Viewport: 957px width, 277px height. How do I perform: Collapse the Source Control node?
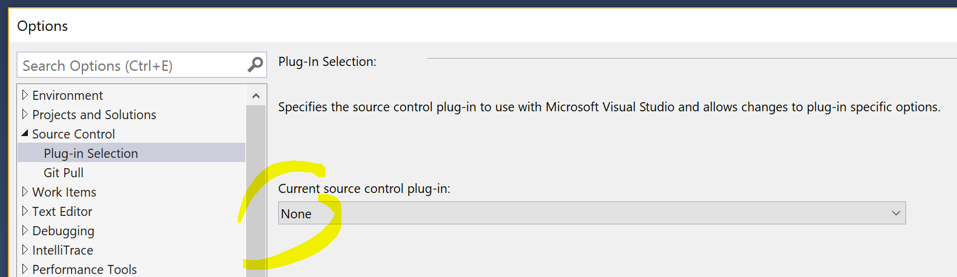click(x=25, y=134)
